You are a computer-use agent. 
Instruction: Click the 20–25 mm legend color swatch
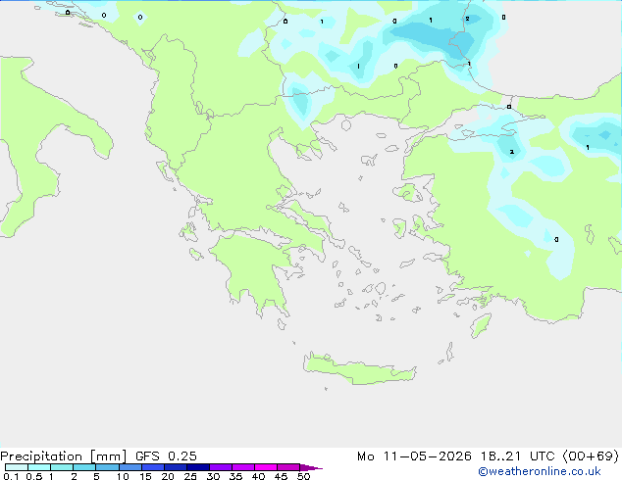click(x=175, y=467)
